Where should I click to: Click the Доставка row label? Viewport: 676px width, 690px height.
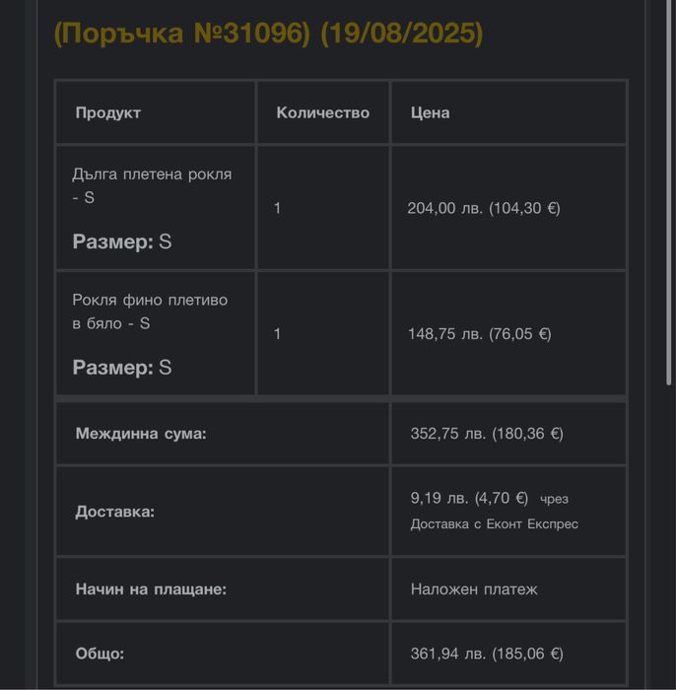[x=115, y=512]
